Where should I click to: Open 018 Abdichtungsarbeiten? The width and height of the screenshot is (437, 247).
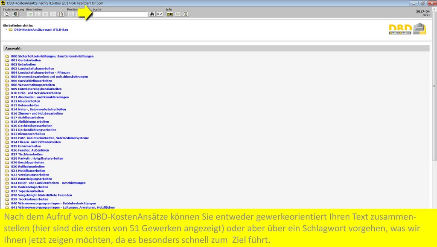coord(30,121)
